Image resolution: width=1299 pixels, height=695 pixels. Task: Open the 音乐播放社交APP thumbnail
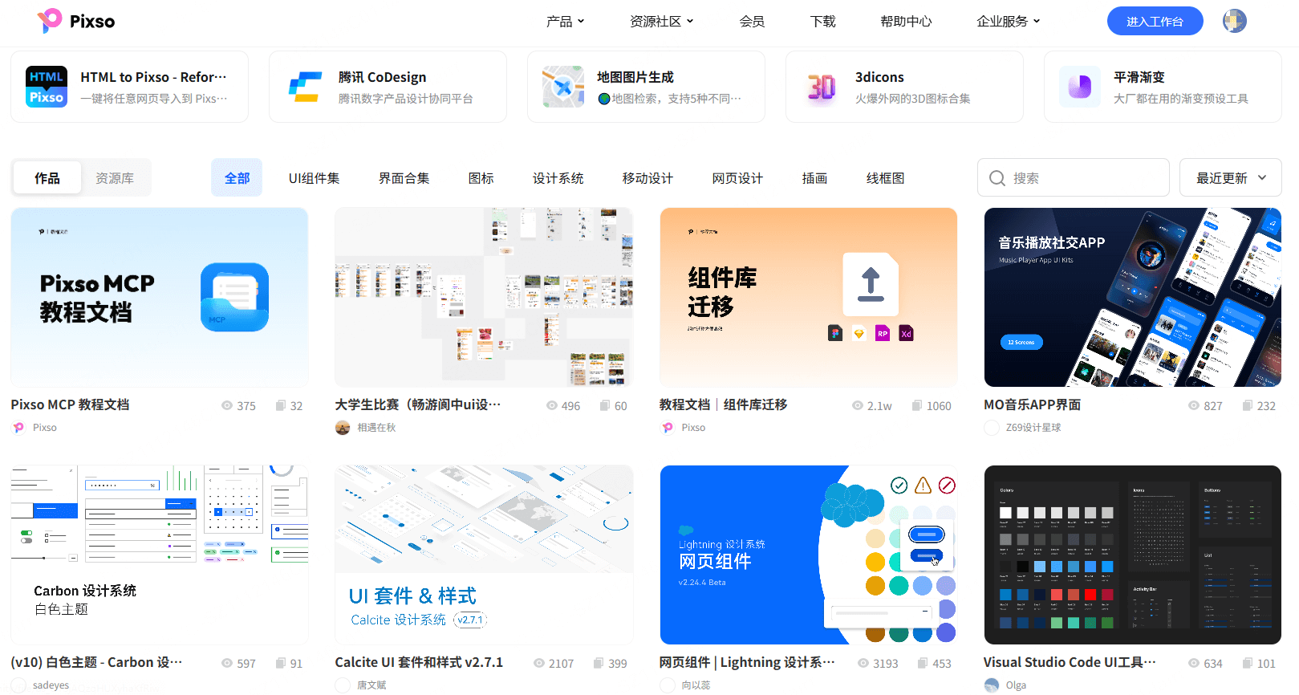click(x=1133, y=297)
